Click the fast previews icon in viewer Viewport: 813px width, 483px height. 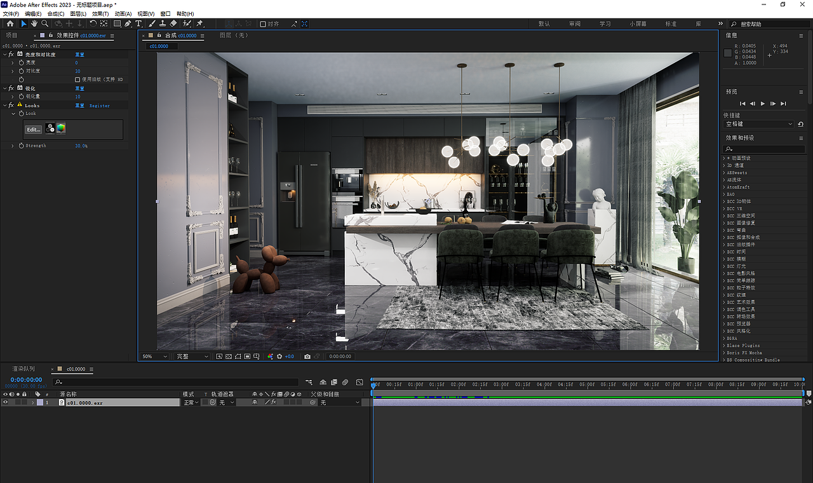pyautogui.click(x=219, y=357)
